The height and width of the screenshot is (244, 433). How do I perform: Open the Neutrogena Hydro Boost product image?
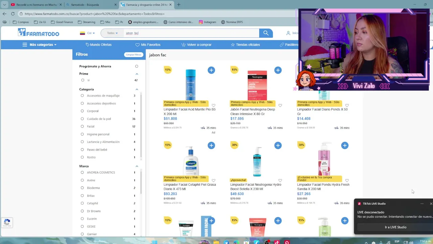(x=257, y=161)
